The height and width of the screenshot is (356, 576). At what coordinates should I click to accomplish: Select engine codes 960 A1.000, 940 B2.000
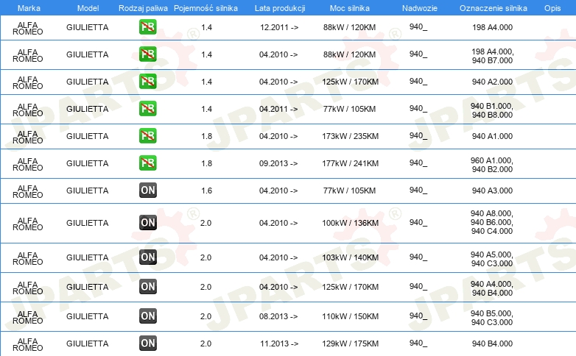tap(492, 165)
